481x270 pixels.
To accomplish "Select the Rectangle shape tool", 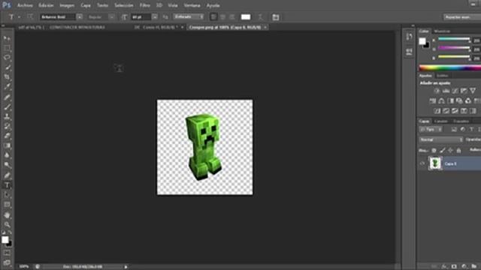I will 7,205.
